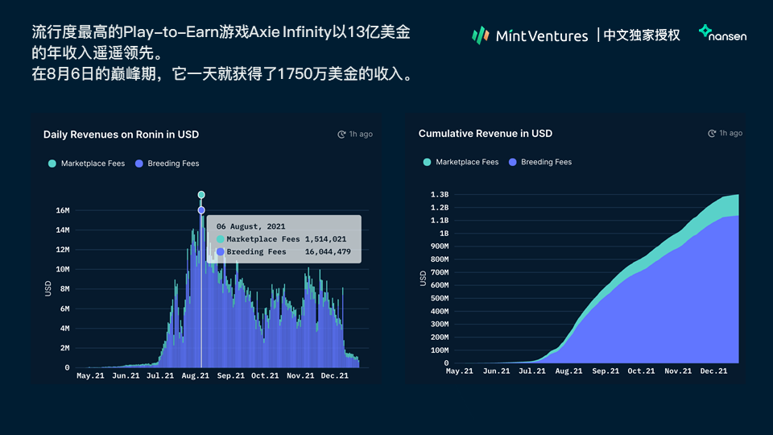Toggle Breeding Fees legend in Daily Revenues chart
The width and height of the screenshot is (773, 435).
(x=167, y=164)
